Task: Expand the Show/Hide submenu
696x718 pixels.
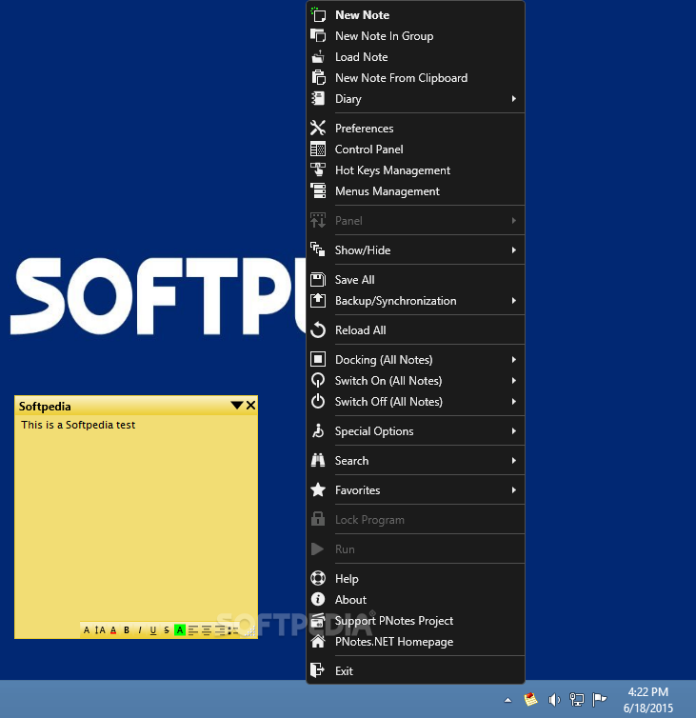Action: pos(514,250)
